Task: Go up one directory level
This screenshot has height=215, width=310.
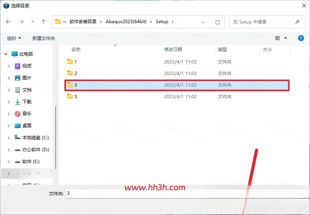Action: coord(43,22)
